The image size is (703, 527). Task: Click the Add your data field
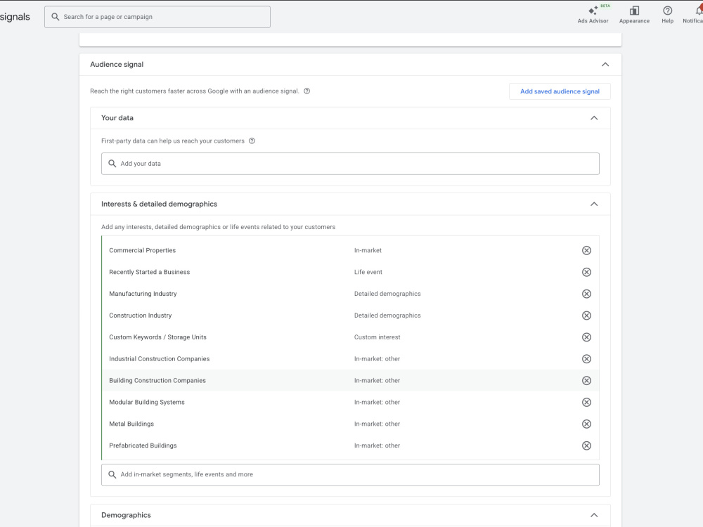[x=350, y=164]
